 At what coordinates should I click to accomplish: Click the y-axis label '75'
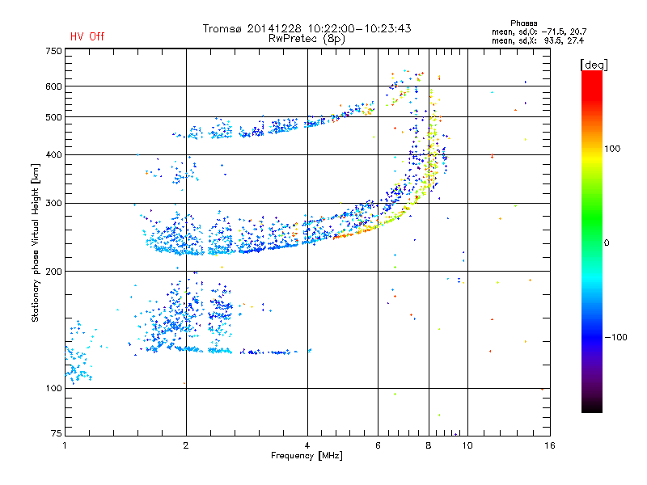point(57,433)
